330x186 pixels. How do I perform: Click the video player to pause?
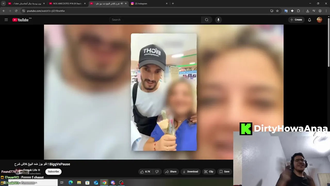[x=164, y=92]
